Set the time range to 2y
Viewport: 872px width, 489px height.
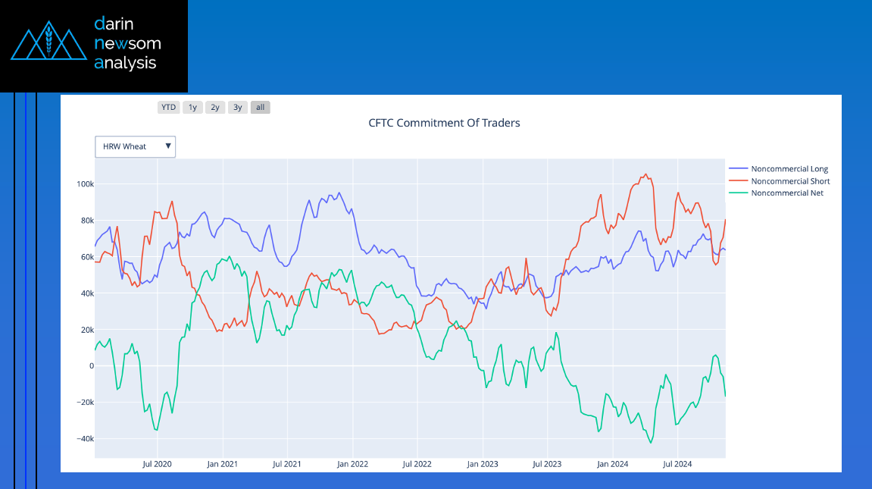click(215, 107)
